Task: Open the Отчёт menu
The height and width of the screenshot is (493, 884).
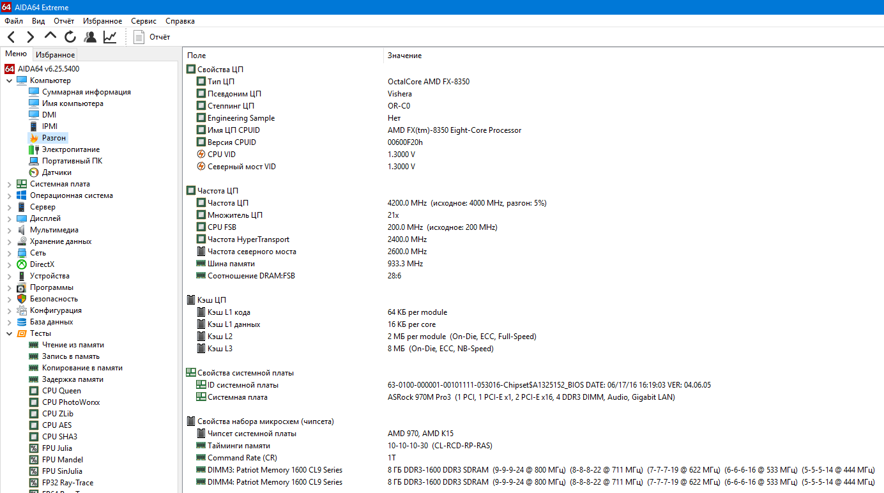Action: tap(64, 21)
